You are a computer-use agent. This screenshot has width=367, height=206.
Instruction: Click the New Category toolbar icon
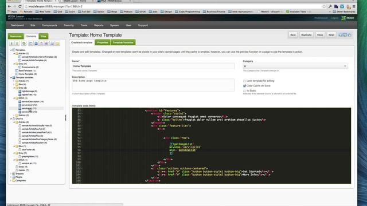point(57,43)
